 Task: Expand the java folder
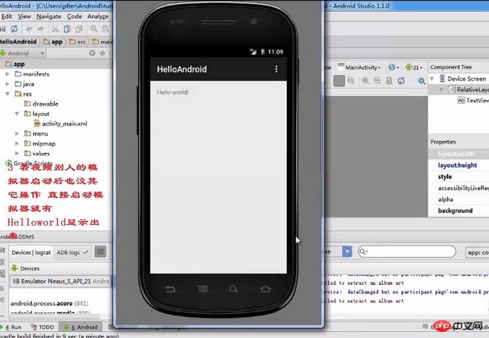(7, 84)
